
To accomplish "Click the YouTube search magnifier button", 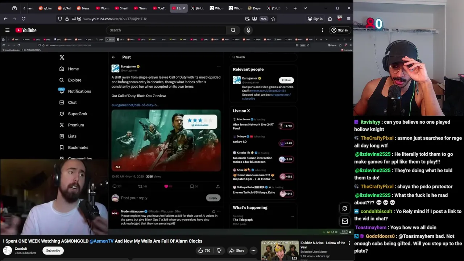I will pyautogui.click(x=233, y=30).
